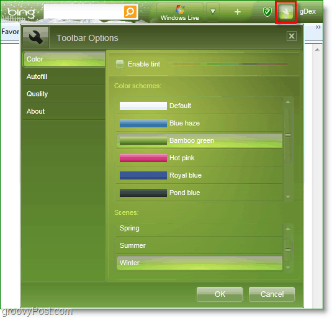Screen dimensions: 332x318
Task: Select the Hot pink color scheme
Action: (x=199, y=158)
